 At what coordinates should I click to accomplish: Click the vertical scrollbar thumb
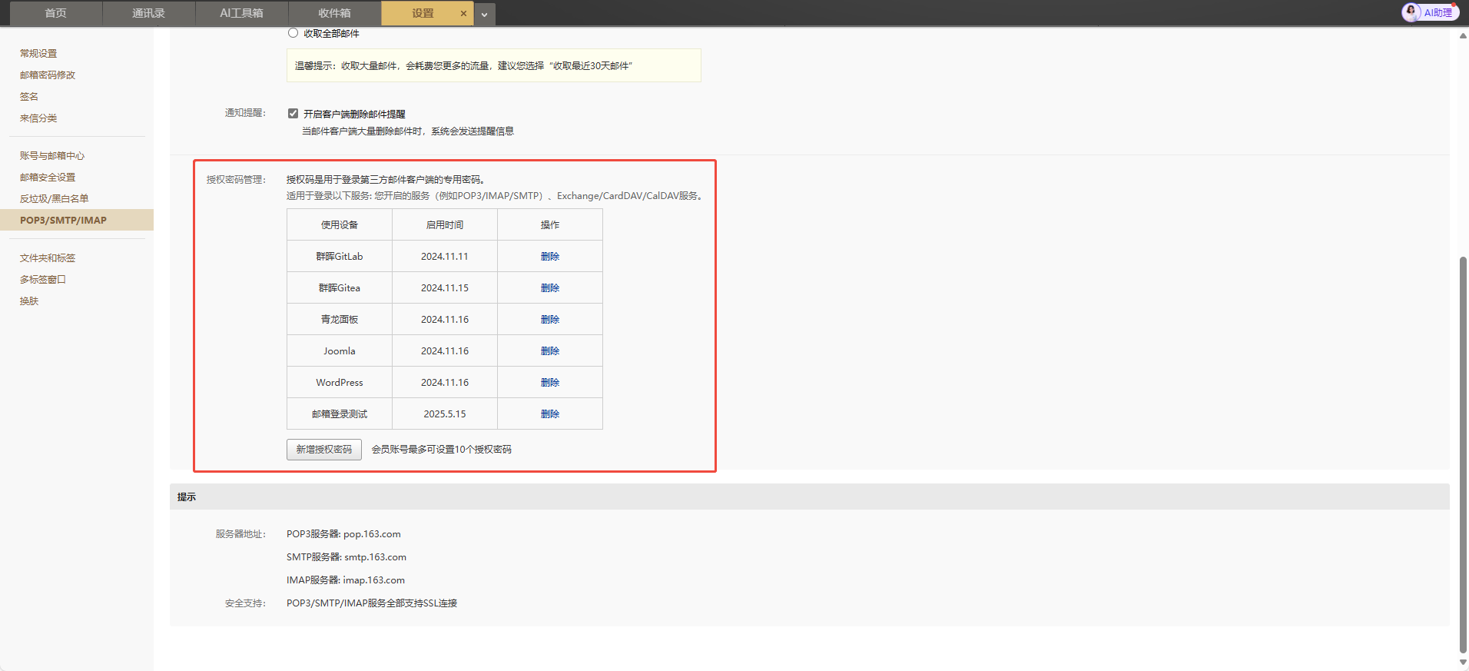click(1463, 453)
